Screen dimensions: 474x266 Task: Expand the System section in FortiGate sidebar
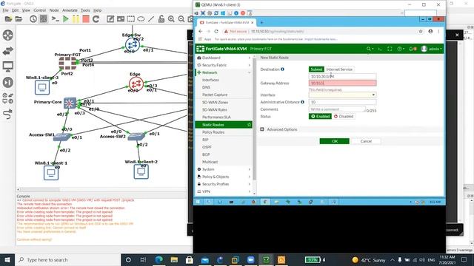pos(224,169)
